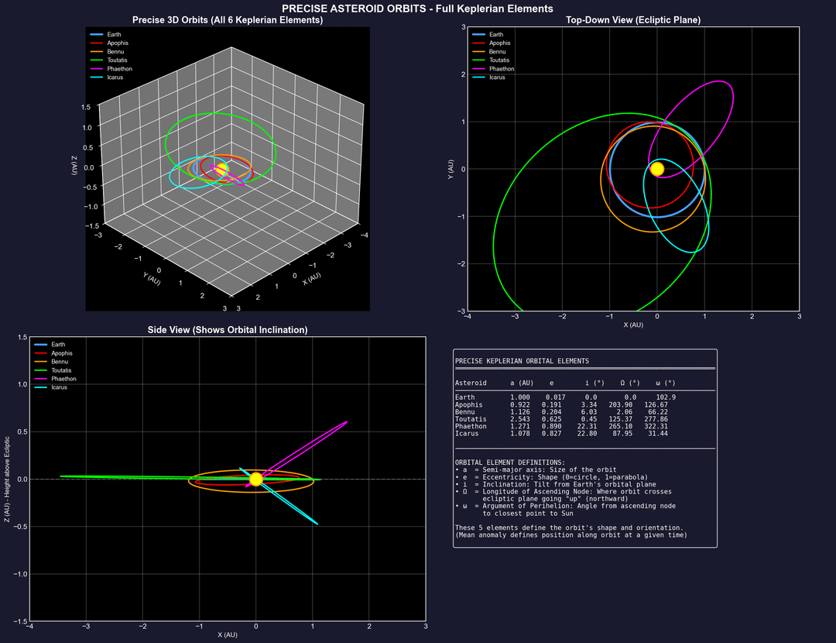
Task: Click the Sun marker in Side View
Action: pos(256,479)
